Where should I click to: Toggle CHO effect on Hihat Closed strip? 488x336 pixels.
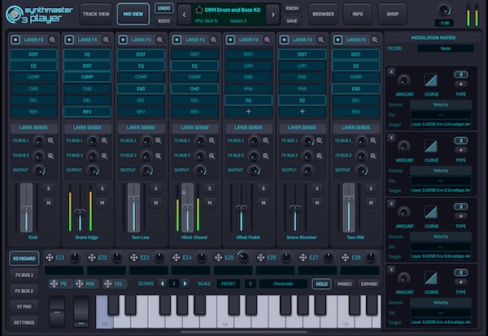pyautogui.click(x=194, y=88)
